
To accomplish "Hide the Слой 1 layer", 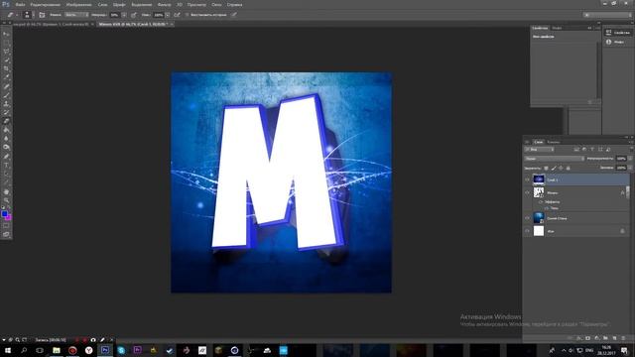I will pos(527,179).
